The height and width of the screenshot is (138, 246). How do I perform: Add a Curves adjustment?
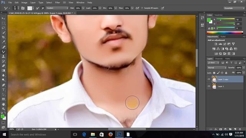224,44
